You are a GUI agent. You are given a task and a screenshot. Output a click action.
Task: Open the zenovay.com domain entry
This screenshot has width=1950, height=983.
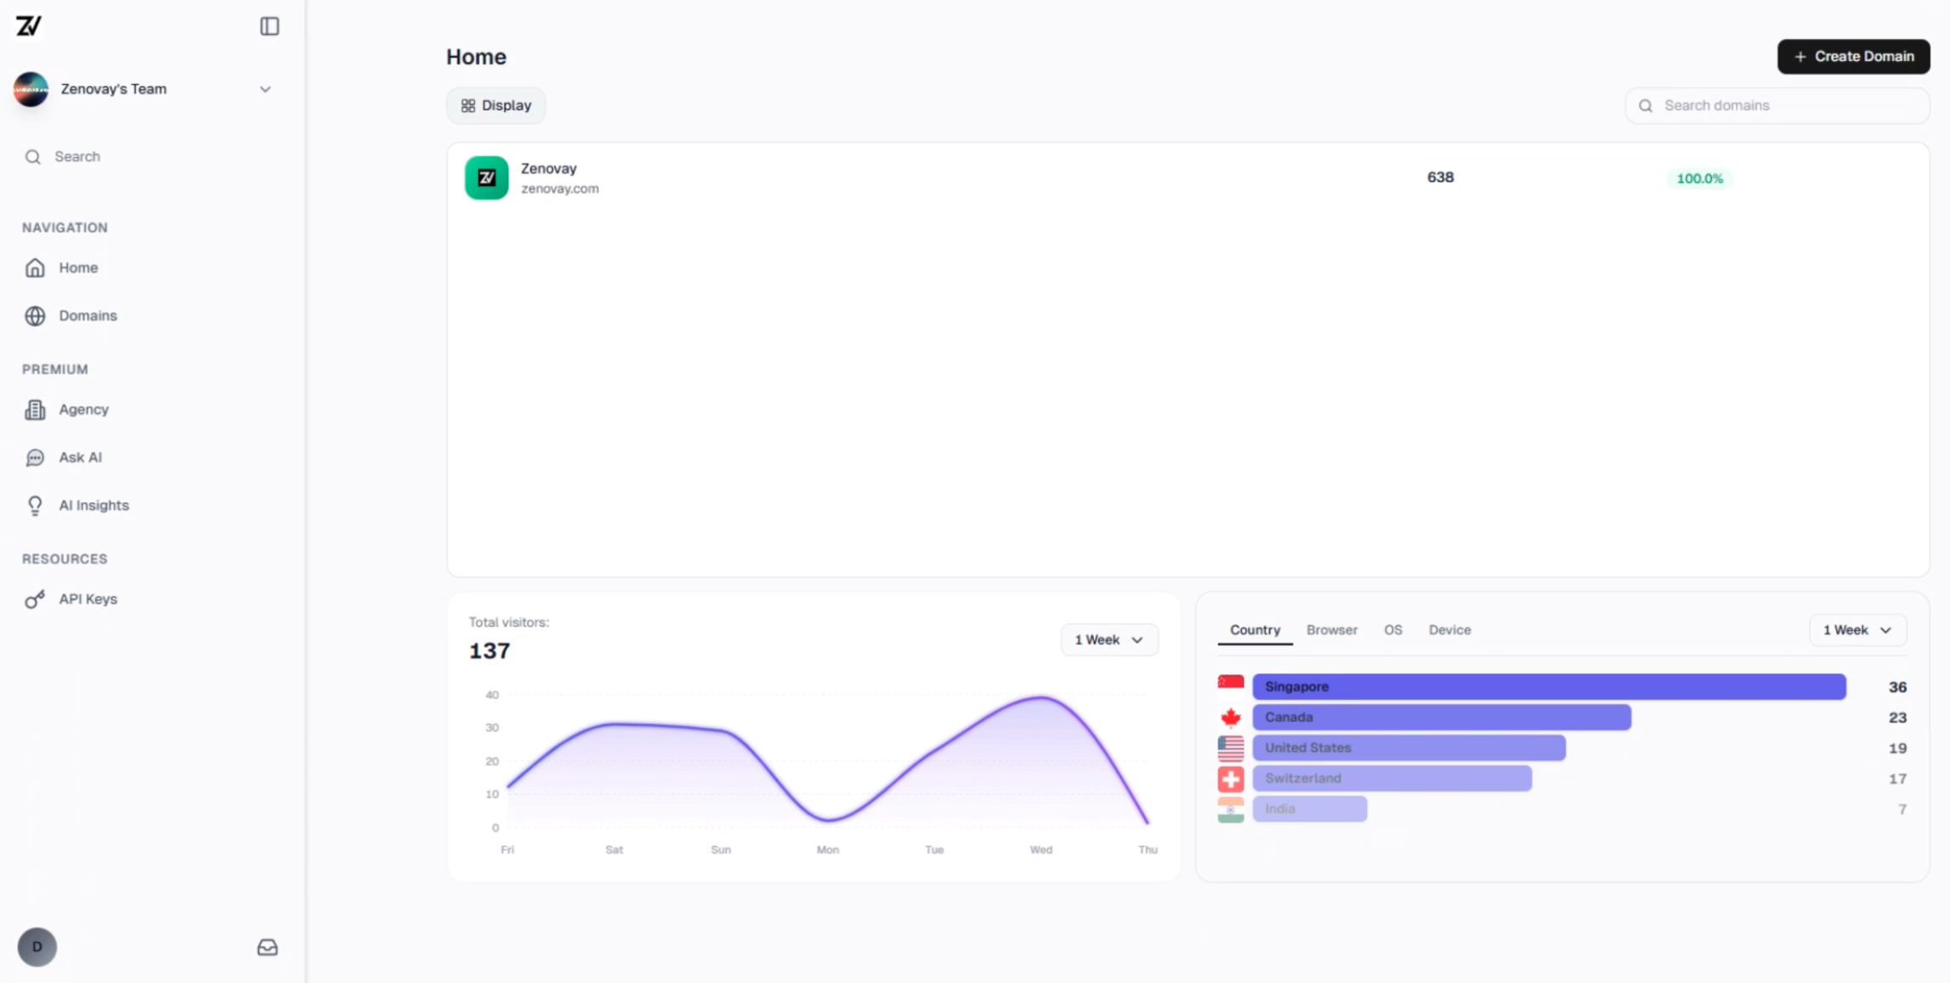[559, 177]
